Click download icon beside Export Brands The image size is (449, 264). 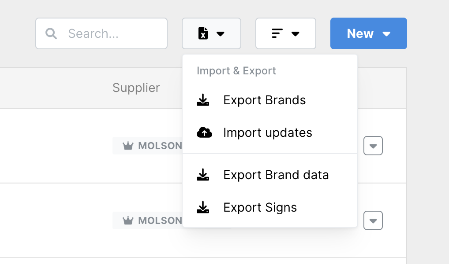pos(203,100)
